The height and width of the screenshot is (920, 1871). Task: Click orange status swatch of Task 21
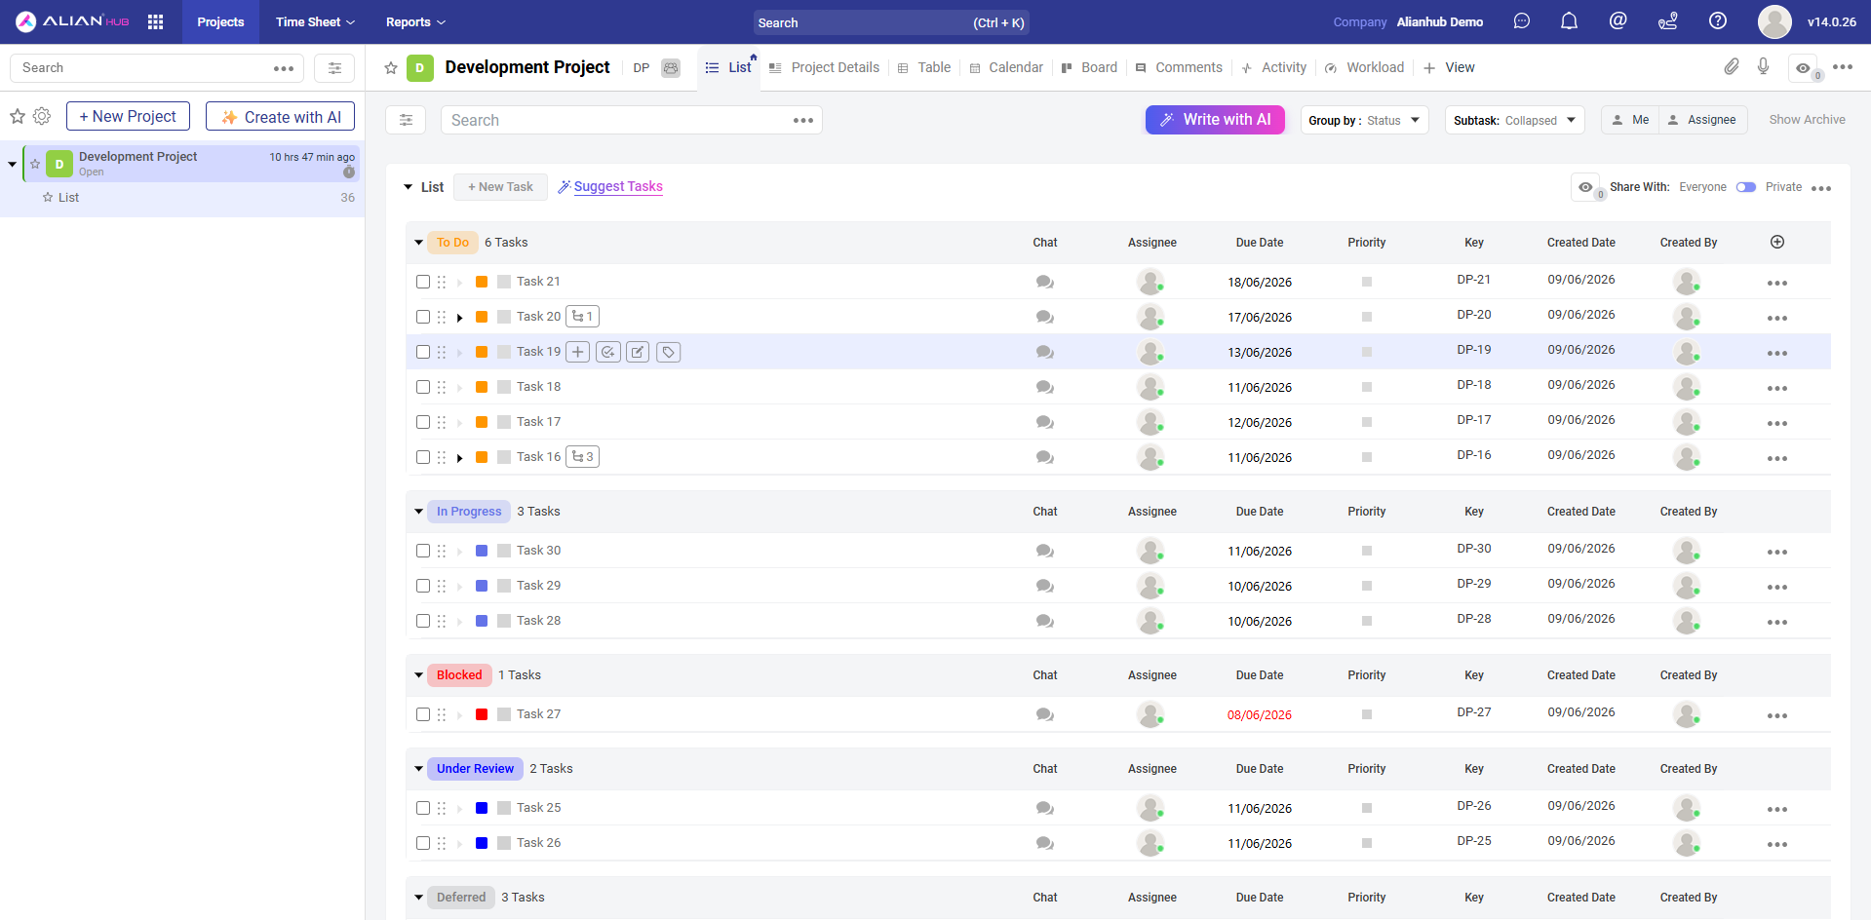click(x=482, y=282)
